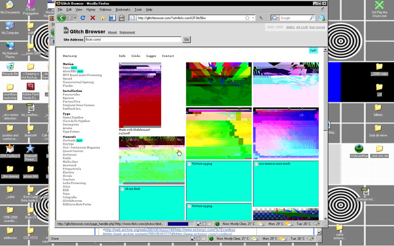Click 'nao mexe no meu mesh' cyan placeholder
The height and width of the screenshot is (246, 394).
click(286, 184)
